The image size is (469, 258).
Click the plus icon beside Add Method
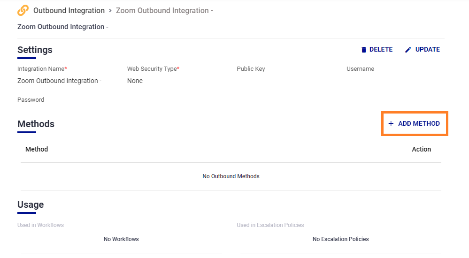[x=391, y=124]
